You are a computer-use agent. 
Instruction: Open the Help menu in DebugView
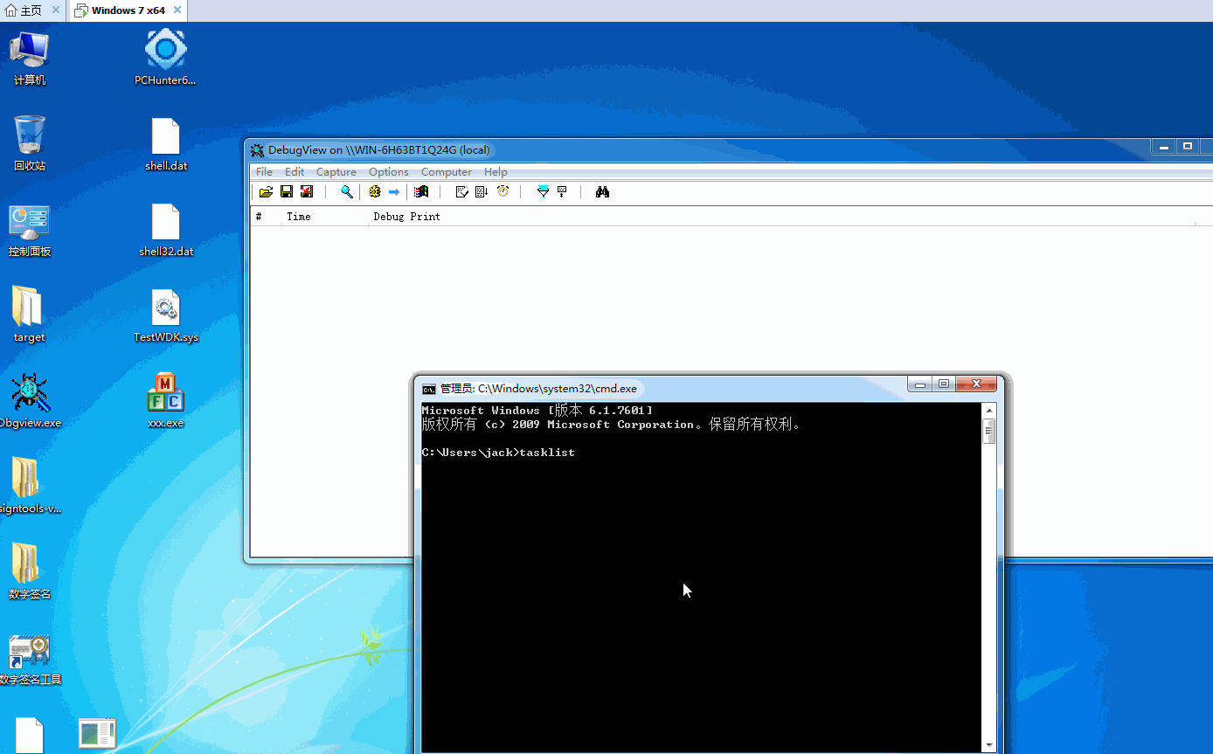pyautogui.click(x=496, y=172)
